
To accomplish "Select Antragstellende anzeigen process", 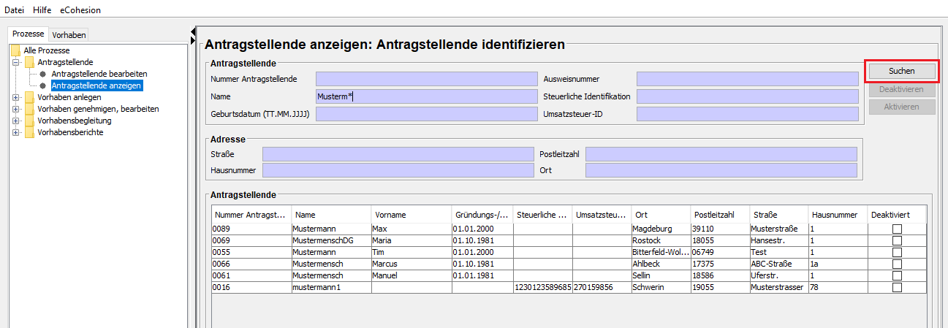I will pos(96,85).
